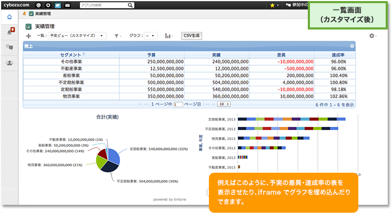
Task: Open the messages icon in sidebar
Action: (x=9, y=47)
